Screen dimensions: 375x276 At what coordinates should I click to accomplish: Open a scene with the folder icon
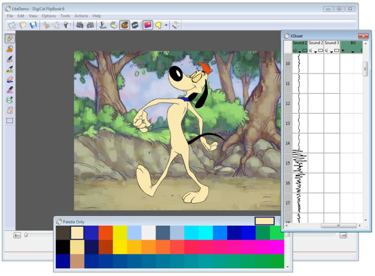point(23,25)
